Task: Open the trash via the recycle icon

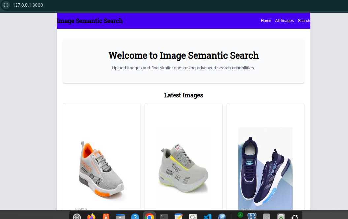Action: (x=280, y=216)
